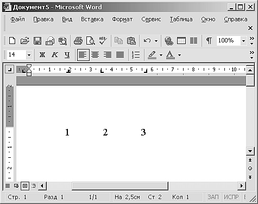
Task: Expand the 100% zoom dropdown
Action: [x=243, y=41]
